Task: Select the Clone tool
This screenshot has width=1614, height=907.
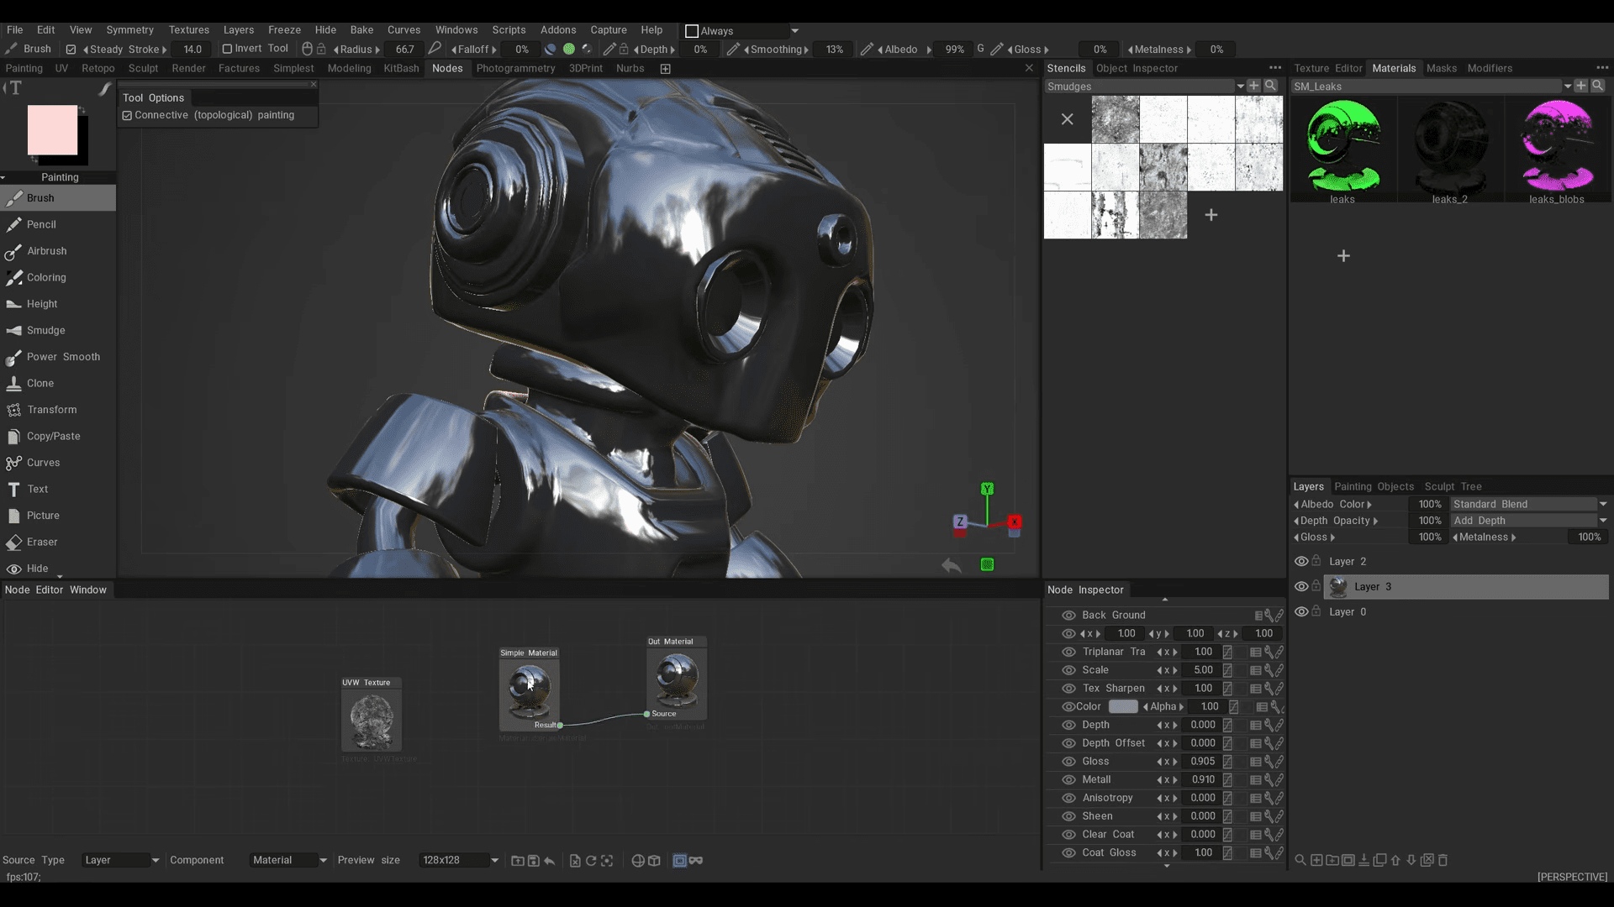Action: [57, 383]
